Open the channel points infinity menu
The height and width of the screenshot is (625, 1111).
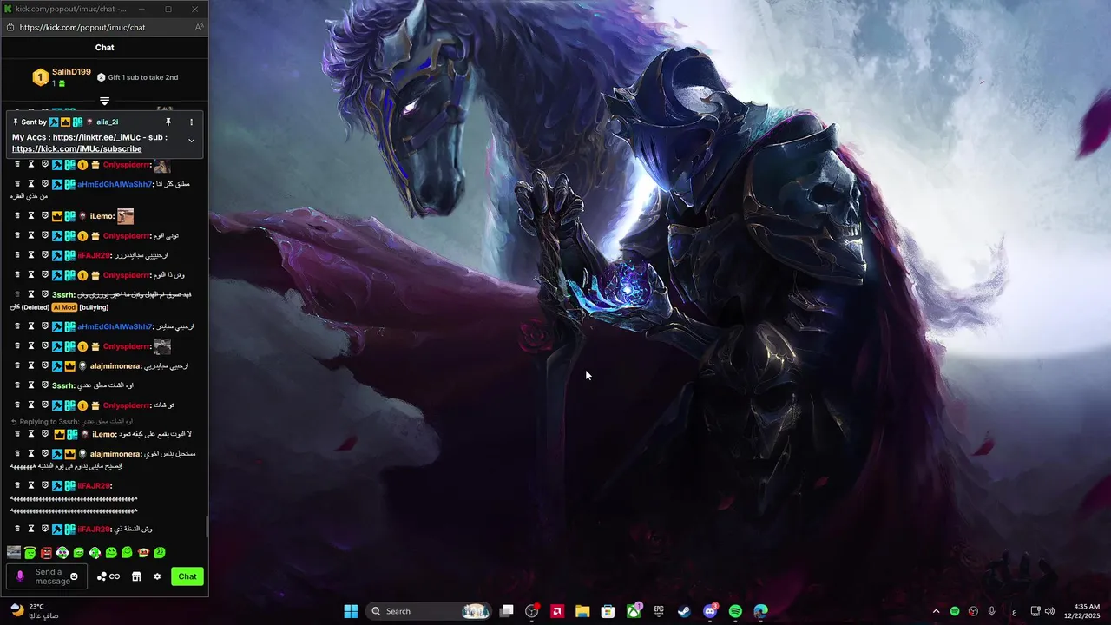point(108,576)
